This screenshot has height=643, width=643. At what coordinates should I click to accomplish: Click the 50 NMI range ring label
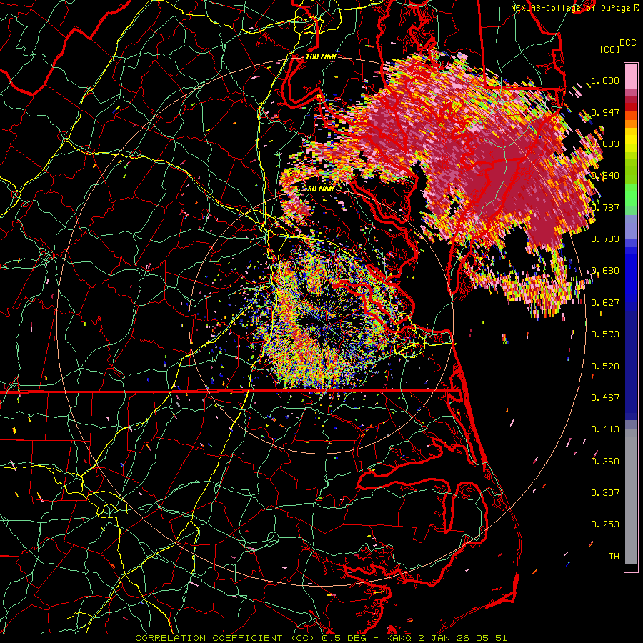coord(321,189)
